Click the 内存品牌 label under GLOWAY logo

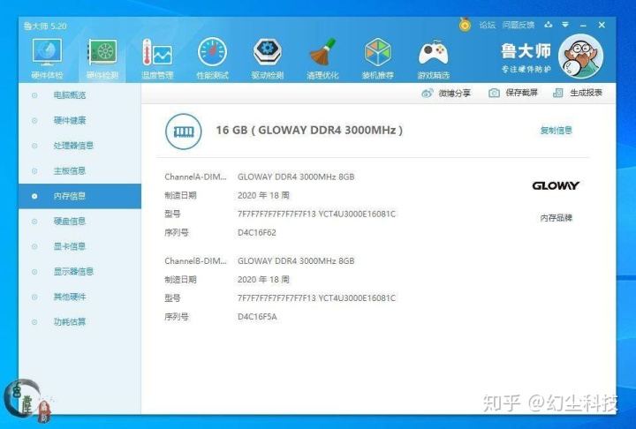point(556,218)
